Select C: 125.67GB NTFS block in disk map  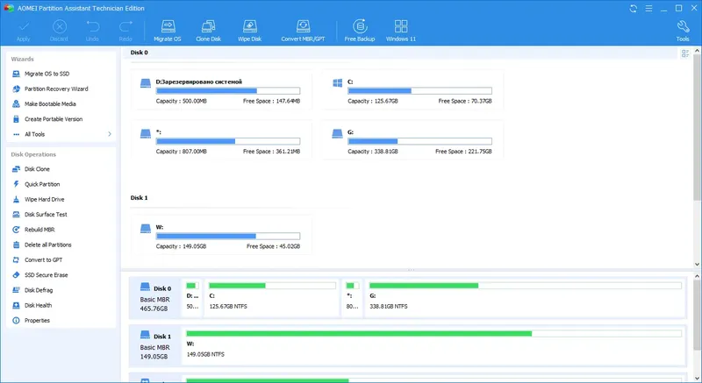click(272, 298)
